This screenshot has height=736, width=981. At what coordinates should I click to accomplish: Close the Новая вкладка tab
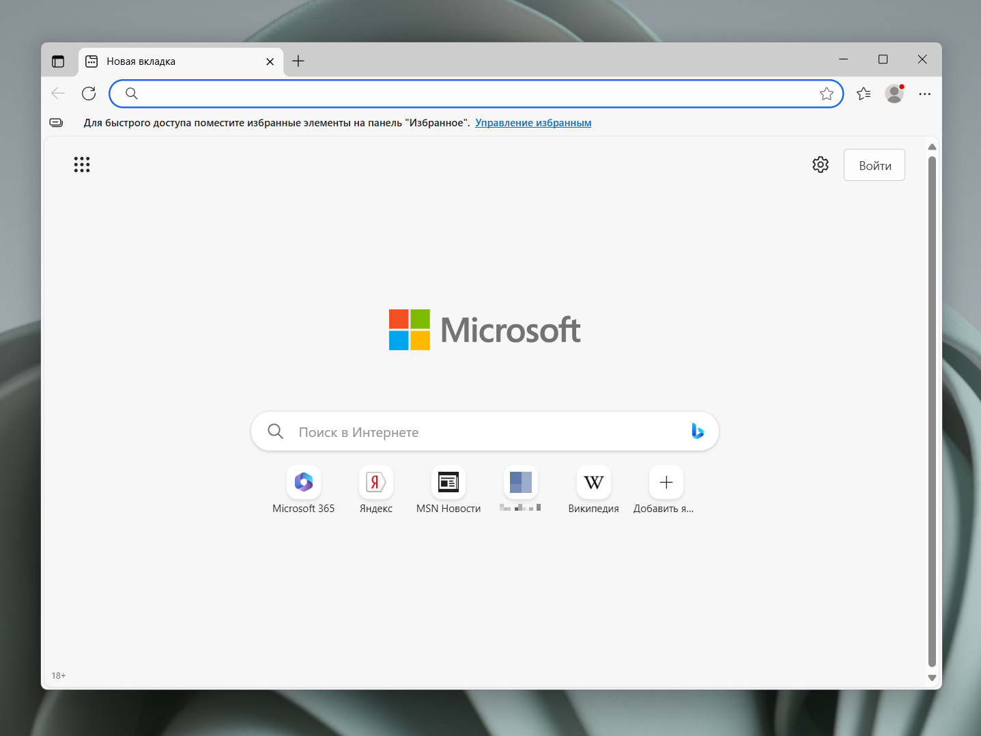[x=270, y=61]
